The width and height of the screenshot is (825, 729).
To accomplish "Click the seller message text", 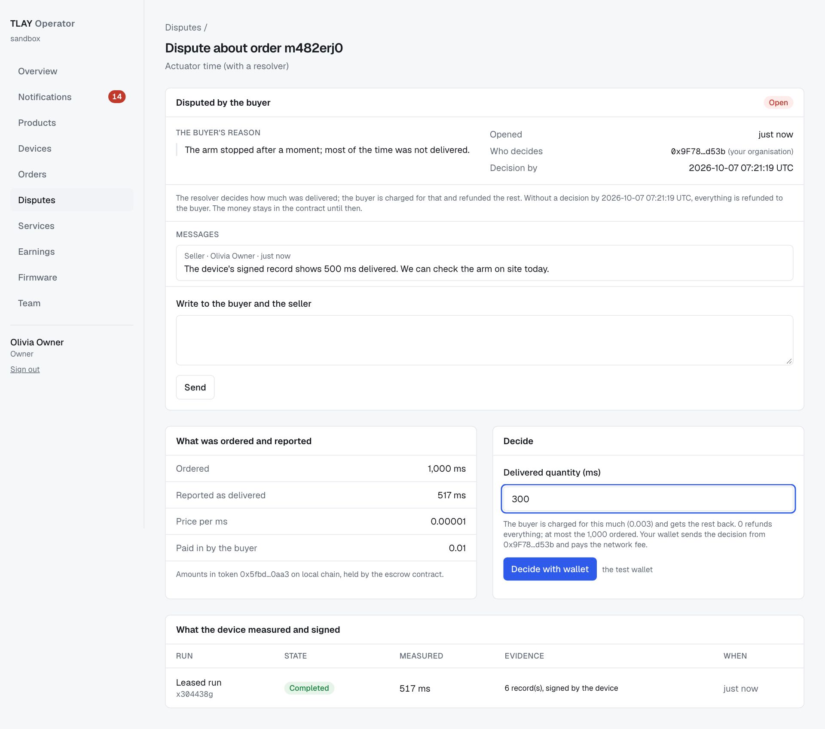I will coord(367,269).
